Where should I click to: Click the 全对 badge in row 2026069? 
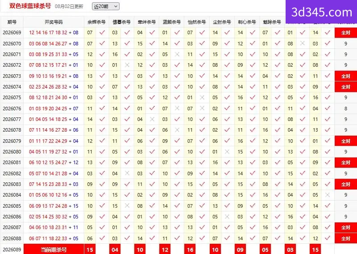(345, 32)
